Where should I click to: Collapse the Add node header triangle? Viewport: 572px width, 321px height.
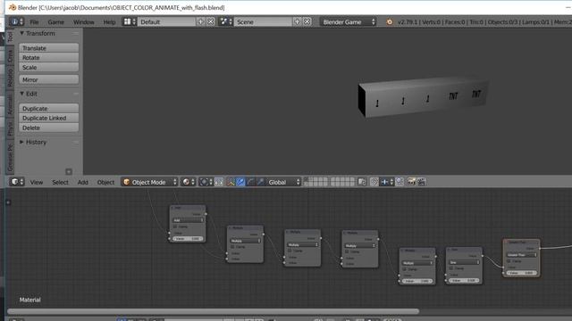tap(172, 208)
